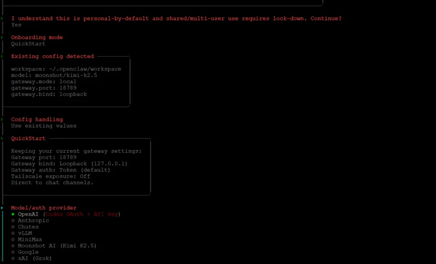Click the 'Existing config detected' box title

coord(52,56)
